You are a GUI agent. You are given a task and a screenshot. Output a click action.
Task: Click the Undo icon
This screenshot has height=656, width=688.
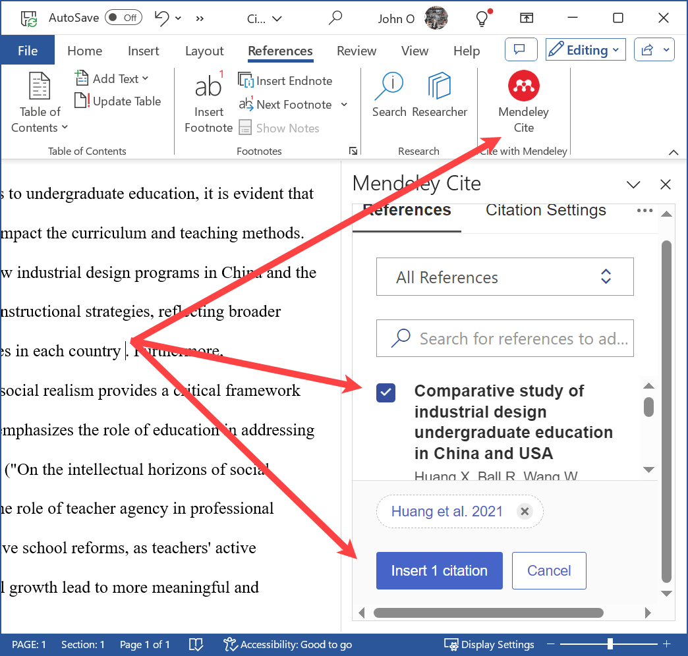[x=160, y=18]
